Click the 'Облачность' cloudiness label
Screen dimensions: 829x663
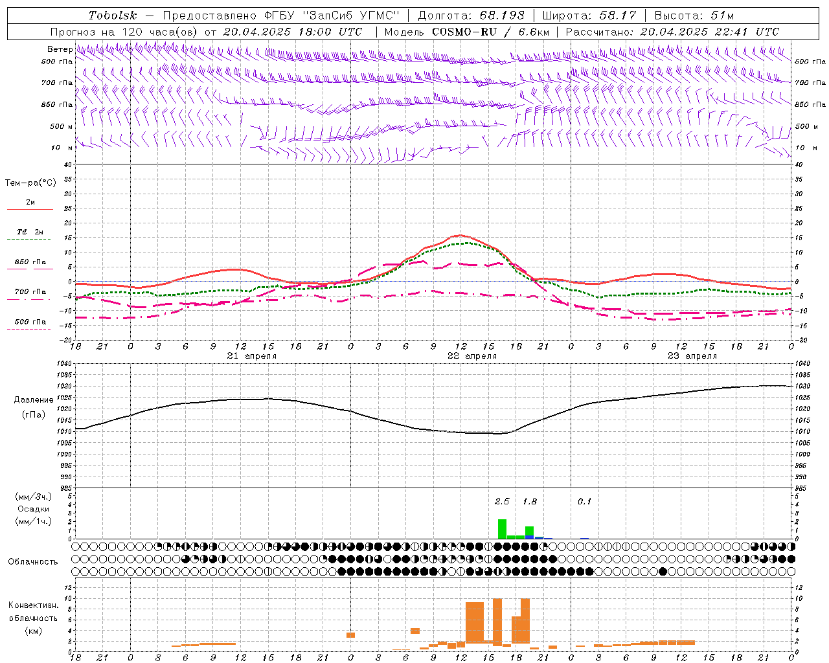[33, 561]
